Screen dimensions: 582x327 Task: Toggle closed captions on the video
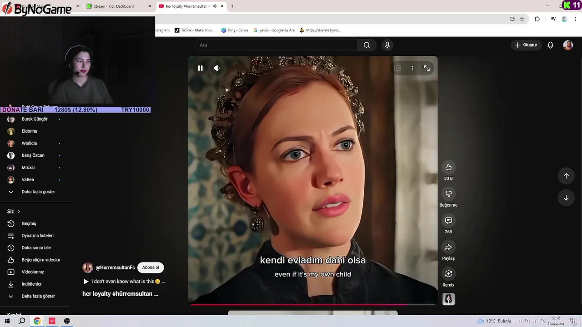click(x=398, y=68)
